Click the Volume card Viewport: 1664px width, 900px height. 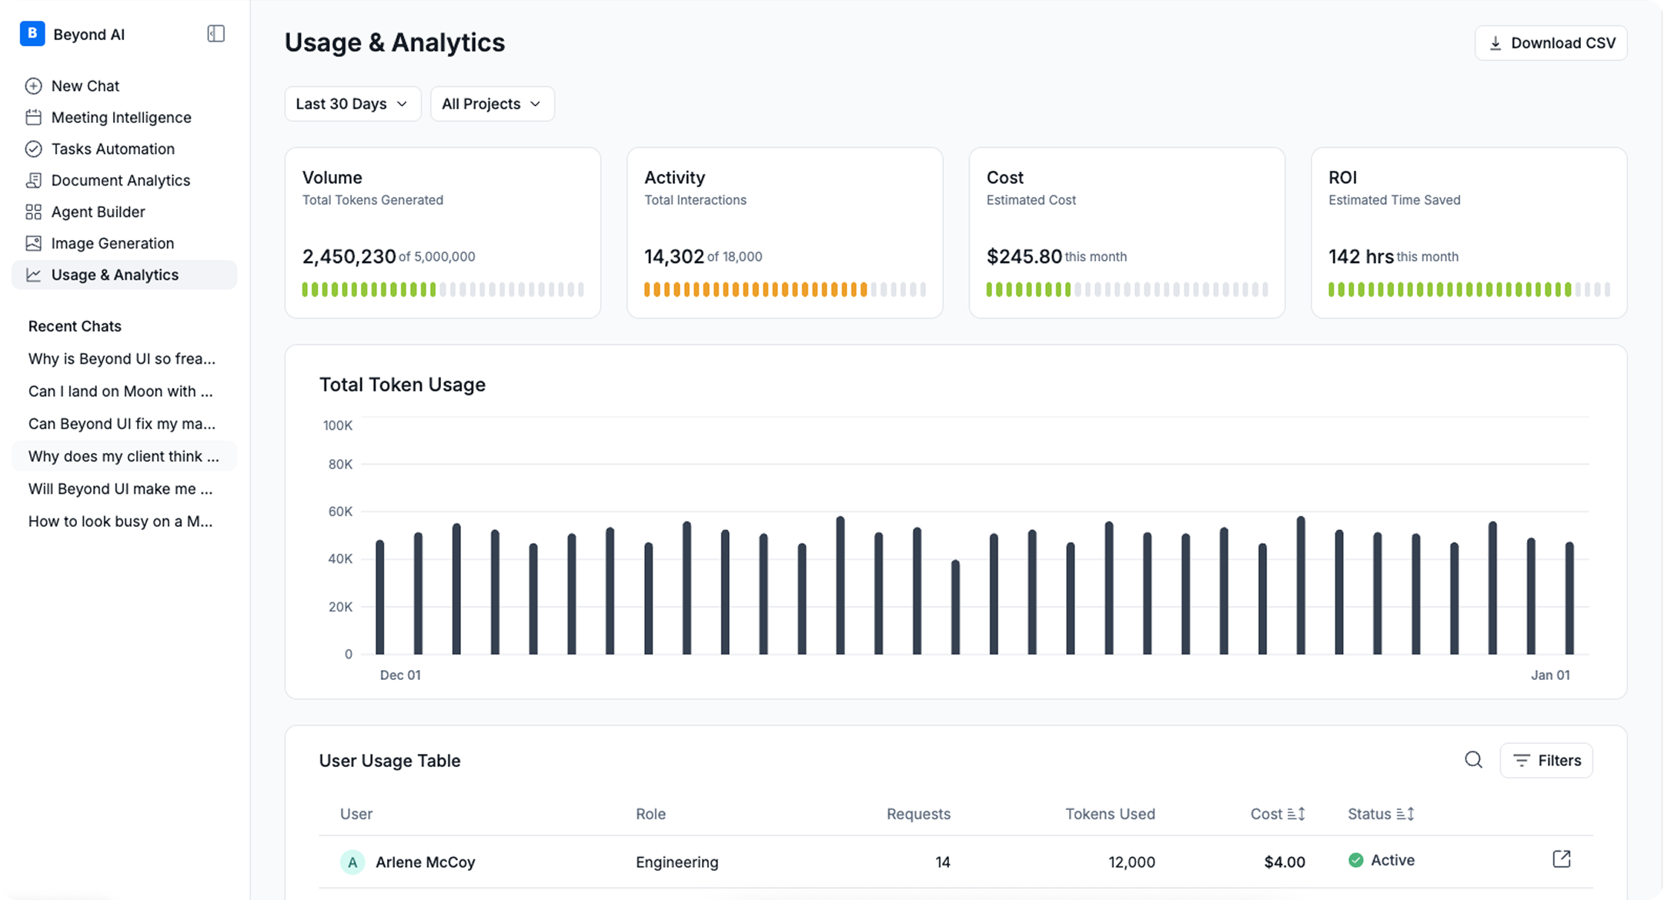click(x=443, y=233)
